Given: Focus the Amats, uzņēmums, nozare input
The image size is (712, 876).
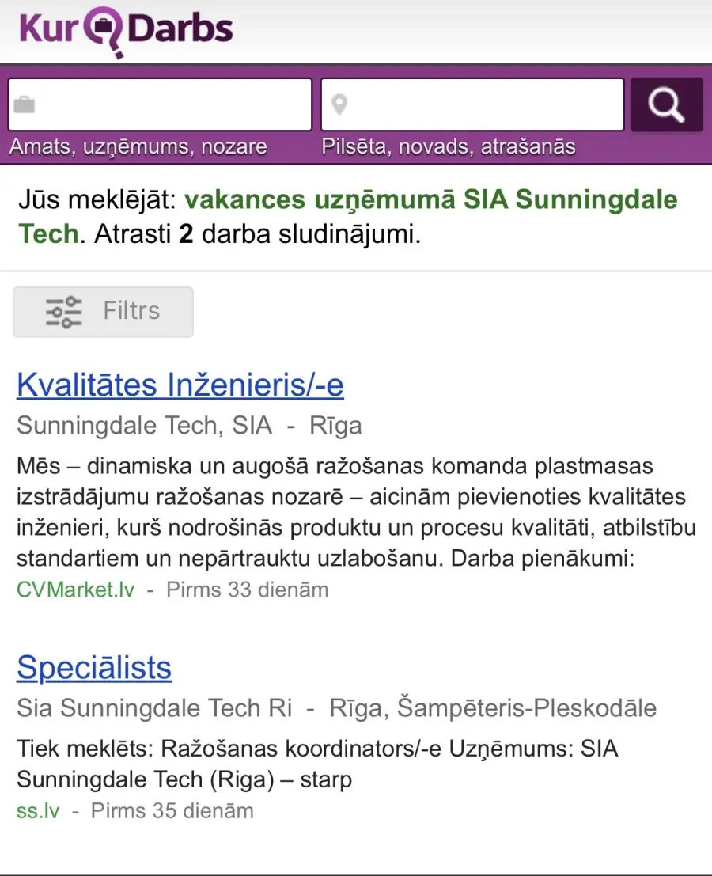Looking at the screenshot, I should (160, 104).
